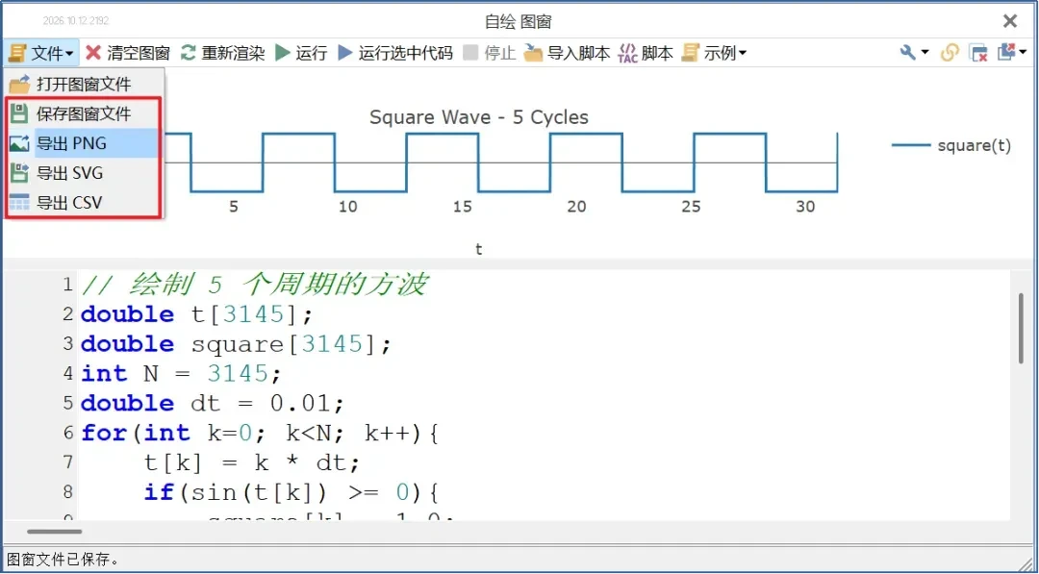This screenshot has width=1039, height=574.
Task: Click the x-axis tick label 30
Action: coord(805,207)
